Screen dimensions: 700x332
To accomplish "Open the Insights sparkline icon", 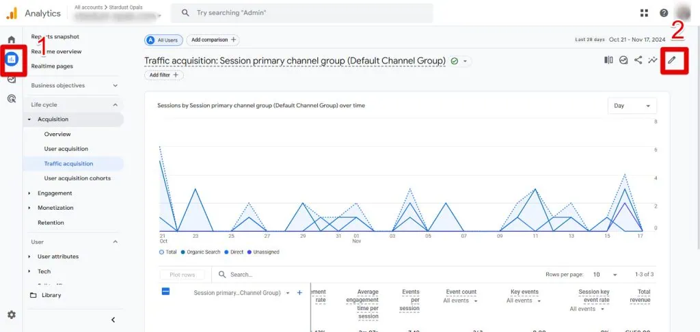I will pos(653,60).
